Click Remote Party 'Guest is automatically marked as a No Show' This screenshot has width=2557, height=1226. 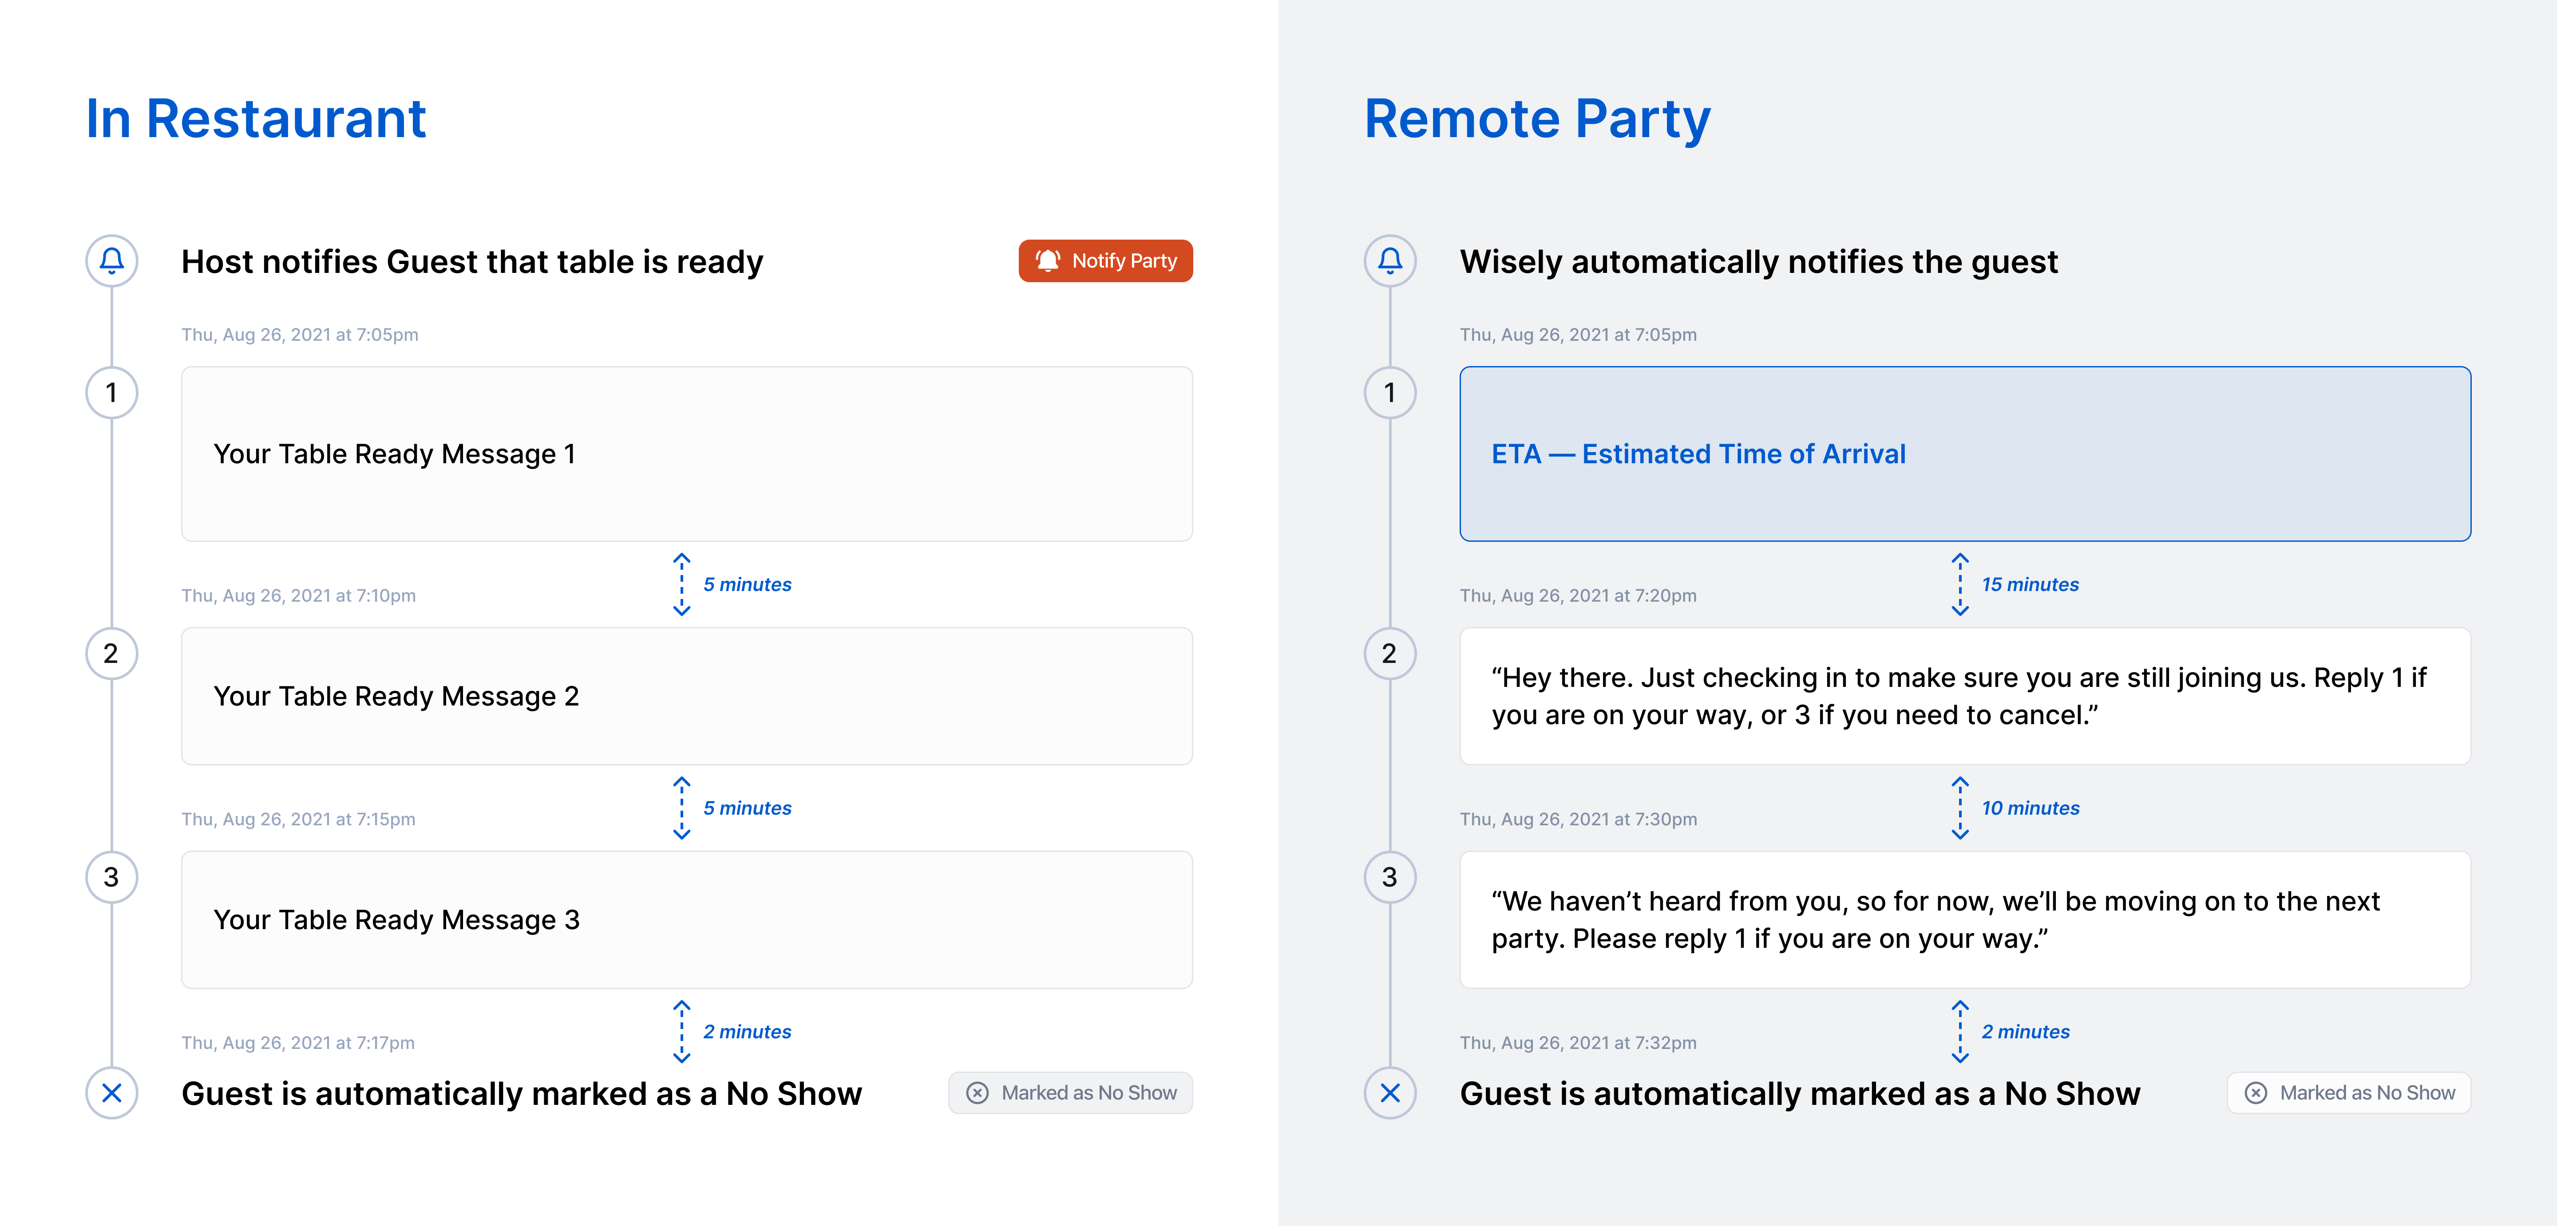[x=1801, y=1094]
